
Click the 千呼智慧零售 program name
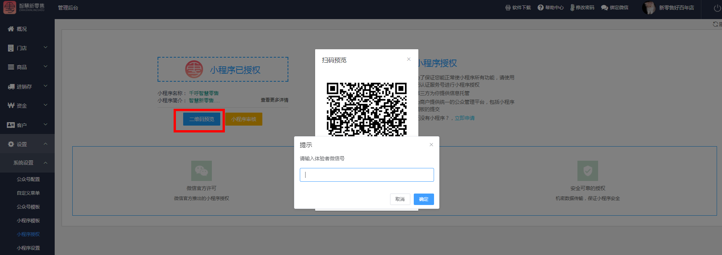coord(204,93)
